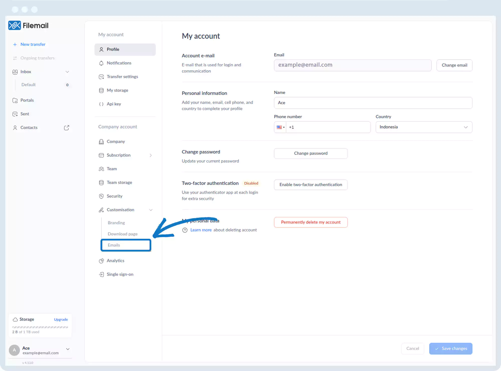Select the Emails customisation item
Viewport: 501px width, 371px height.
tap(114, 245)
